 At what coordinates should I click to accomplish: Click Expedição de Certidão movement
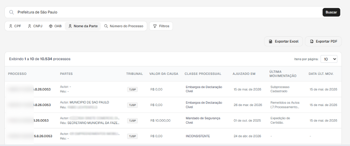280,120
